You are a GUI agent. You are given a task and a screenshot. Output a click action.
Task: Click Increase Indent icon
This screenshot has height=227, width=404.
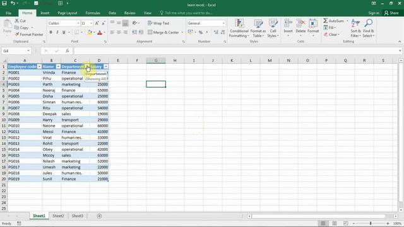click(x=141, y=32)
